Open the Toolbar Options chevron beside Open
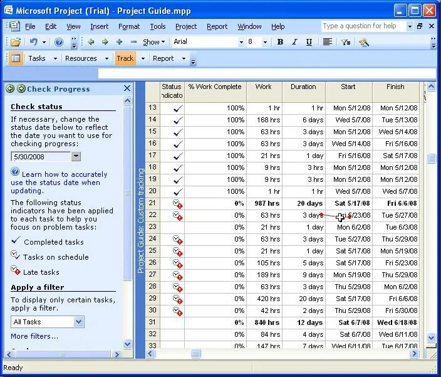 point(74,42)
